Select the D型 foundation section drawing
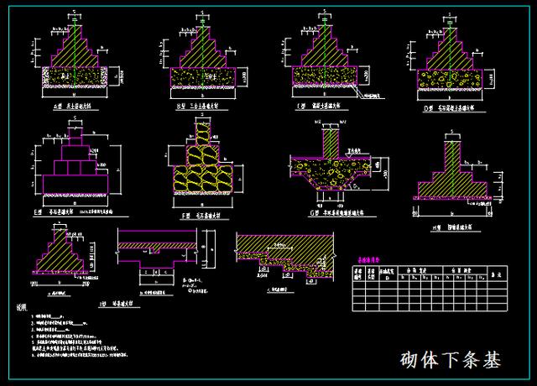Viewport: 537px width, 386px height. 451,56
